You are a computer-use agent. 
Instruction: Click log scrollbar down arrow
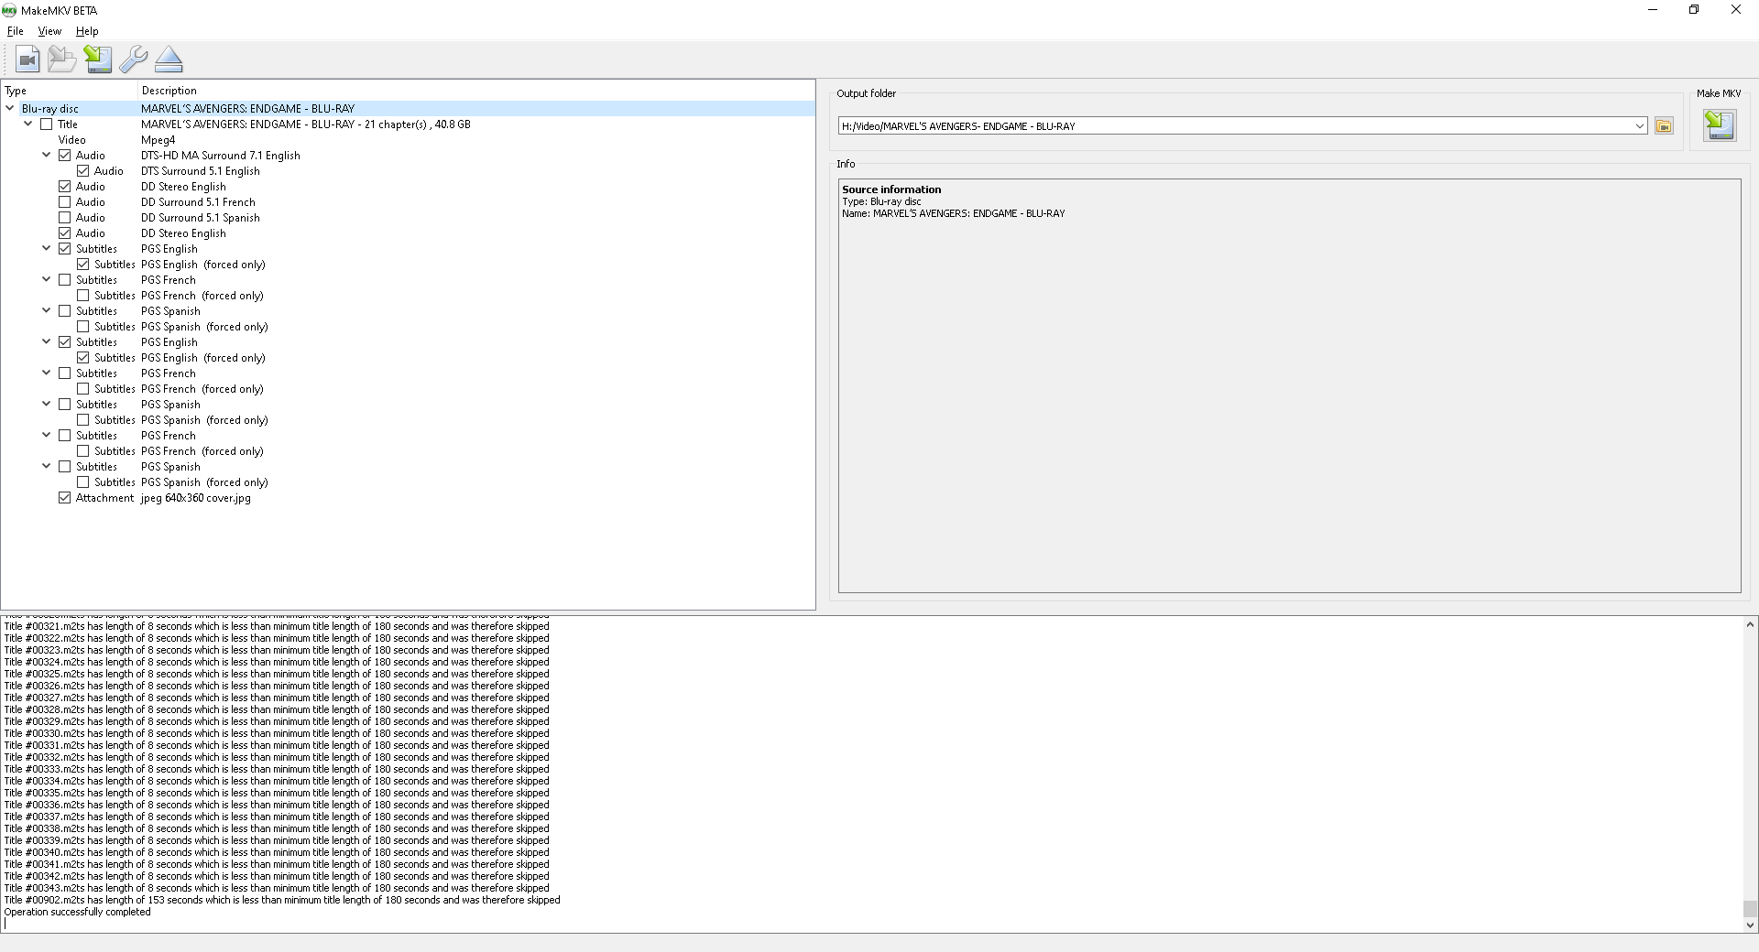click(1750, 925)
